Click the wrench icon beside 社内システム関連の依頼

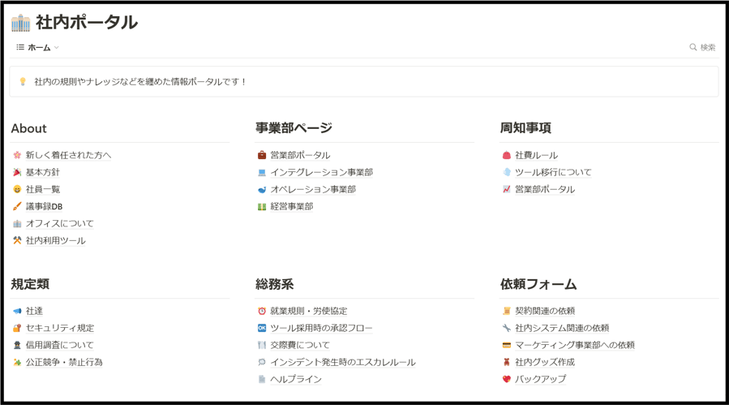click(x=507, y=328)
